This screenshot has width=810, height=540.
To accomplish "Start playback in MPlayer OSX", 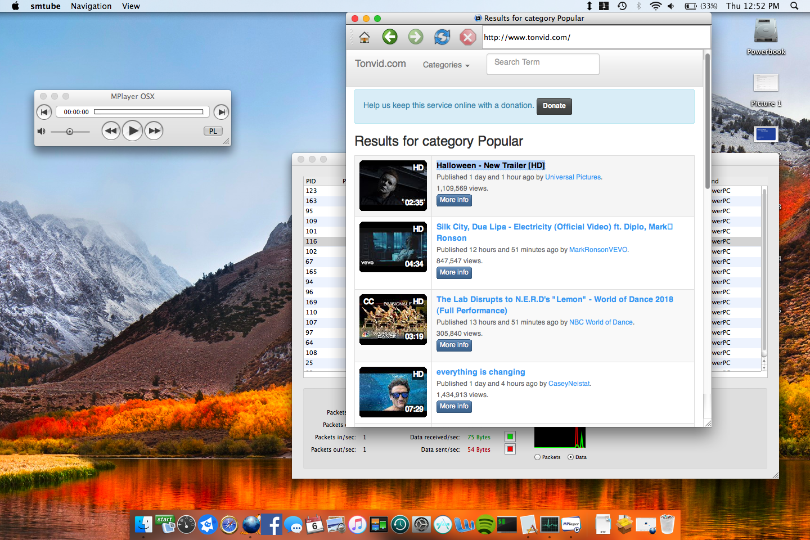I will tap(132, 131).
